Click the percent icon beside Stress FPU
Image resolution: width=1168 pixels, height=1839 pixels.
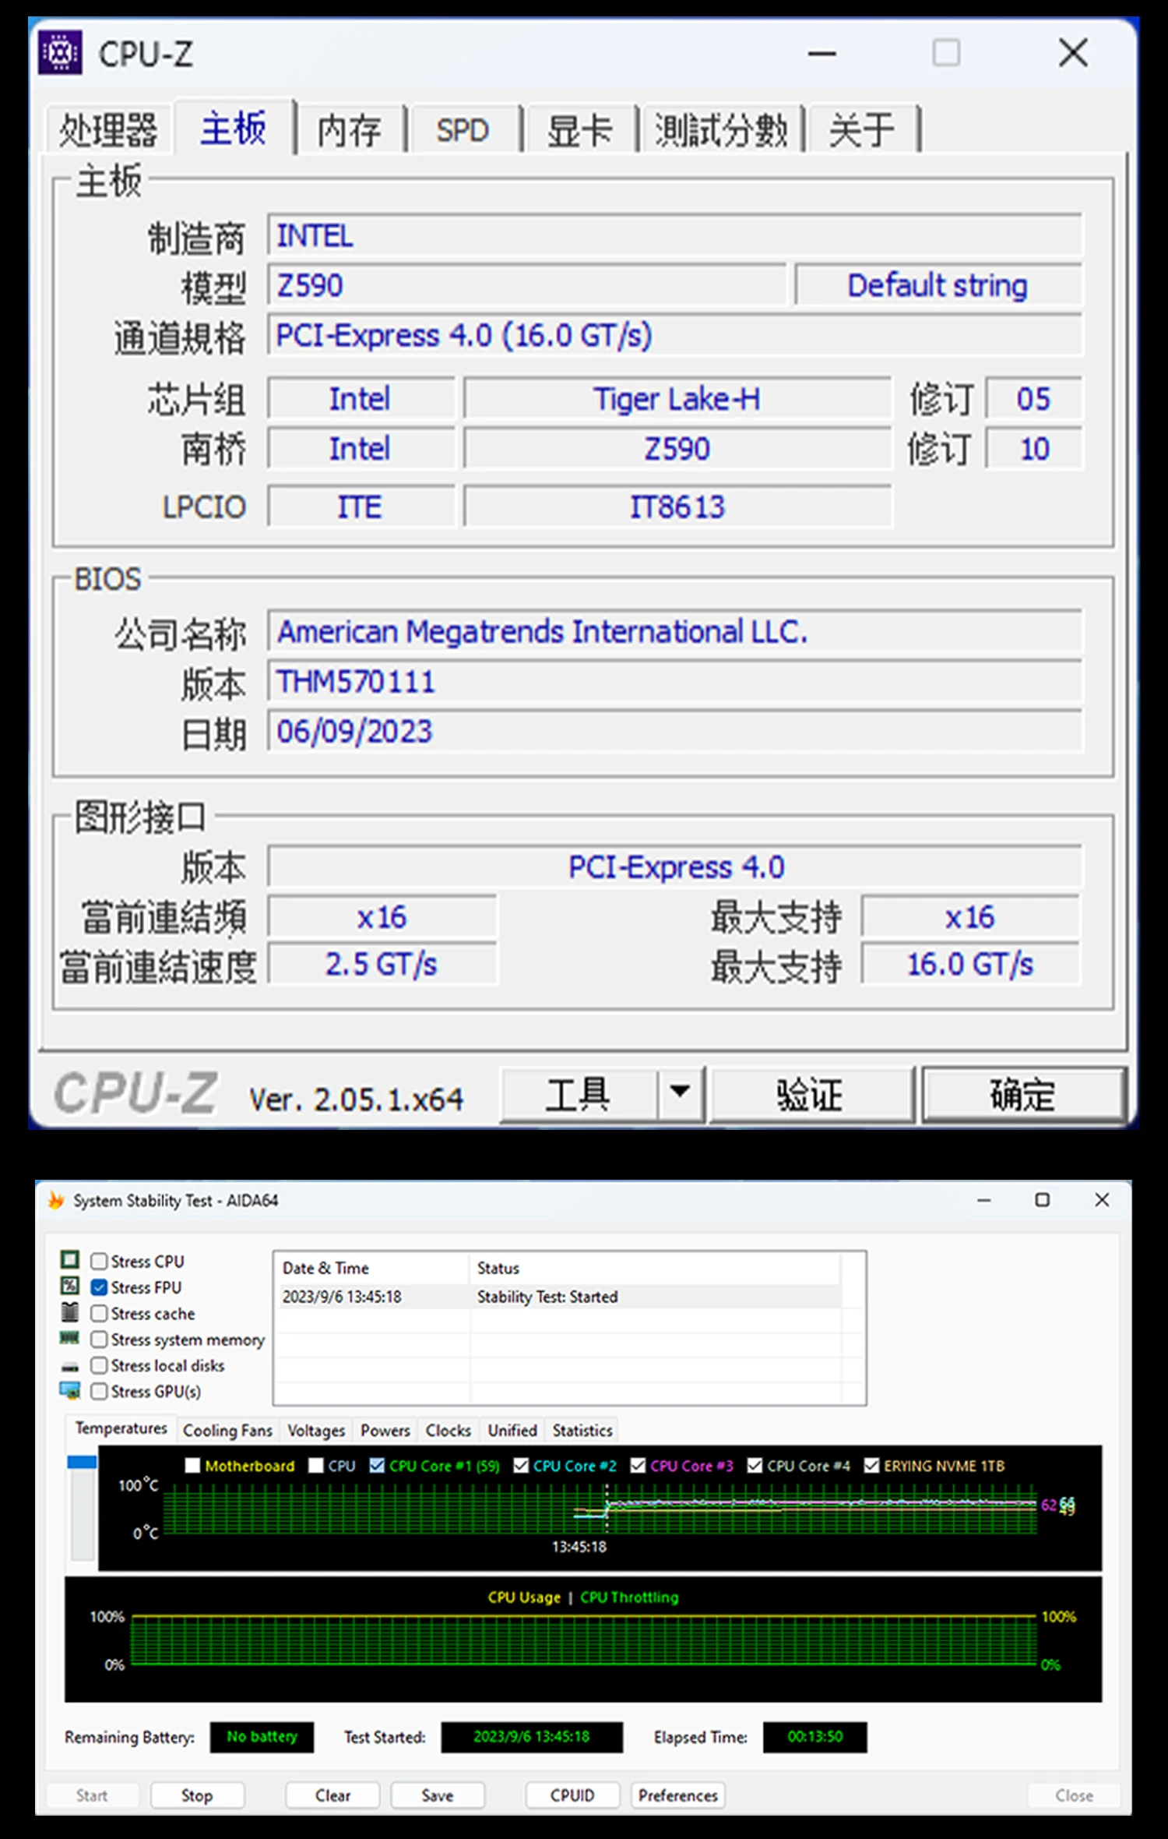(x=70, y=1286)
